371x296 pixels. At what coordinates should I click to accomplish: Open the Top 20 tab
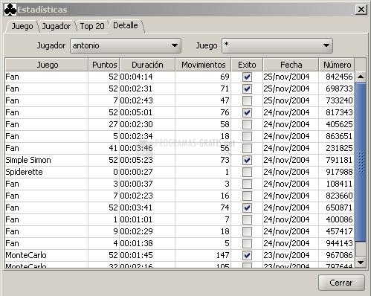coord(92,26)
